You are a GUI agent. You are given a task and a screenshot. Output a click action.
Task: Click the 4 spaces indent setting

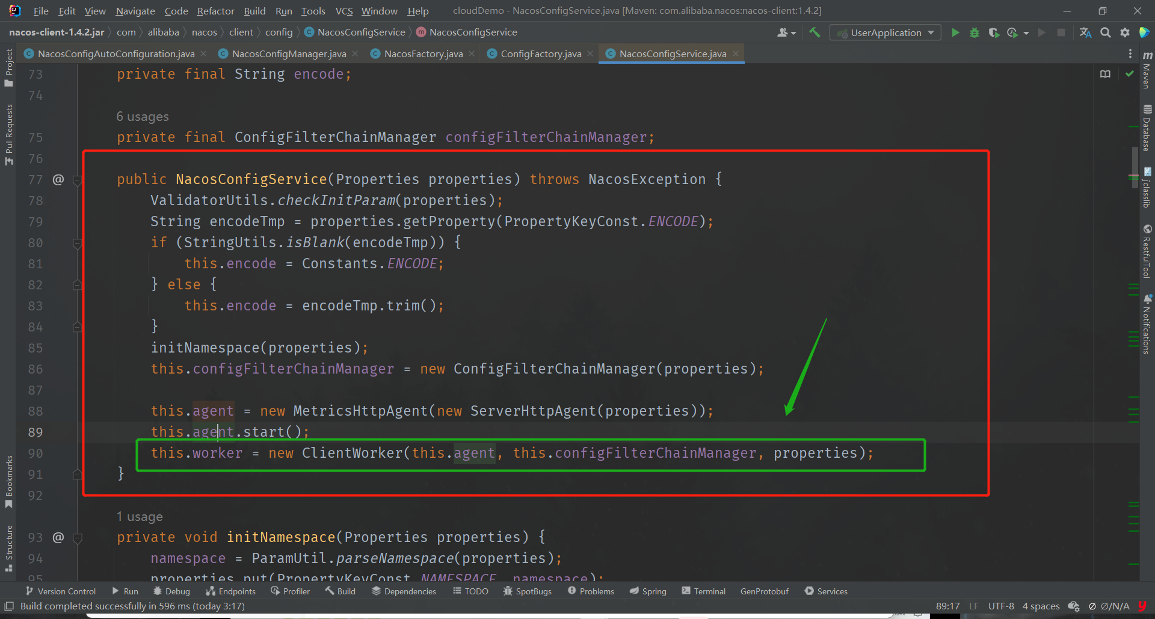1041,606
